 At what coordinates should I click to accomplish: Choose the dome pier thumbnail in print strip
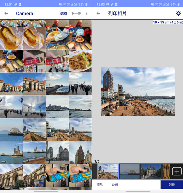[x=129, y=171]
